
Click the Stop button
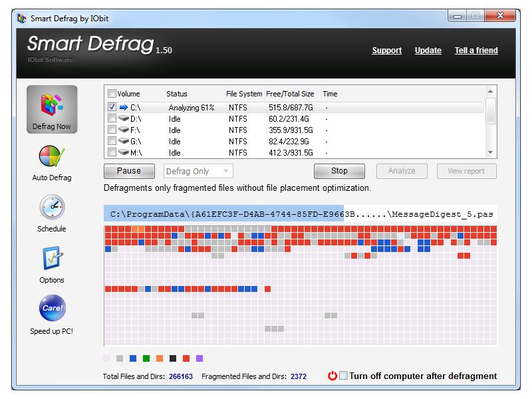339,171
